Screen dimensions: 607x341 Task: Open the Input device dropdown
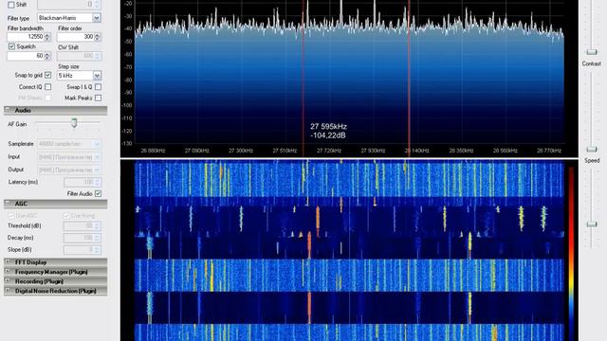click(x=69, y=157)
